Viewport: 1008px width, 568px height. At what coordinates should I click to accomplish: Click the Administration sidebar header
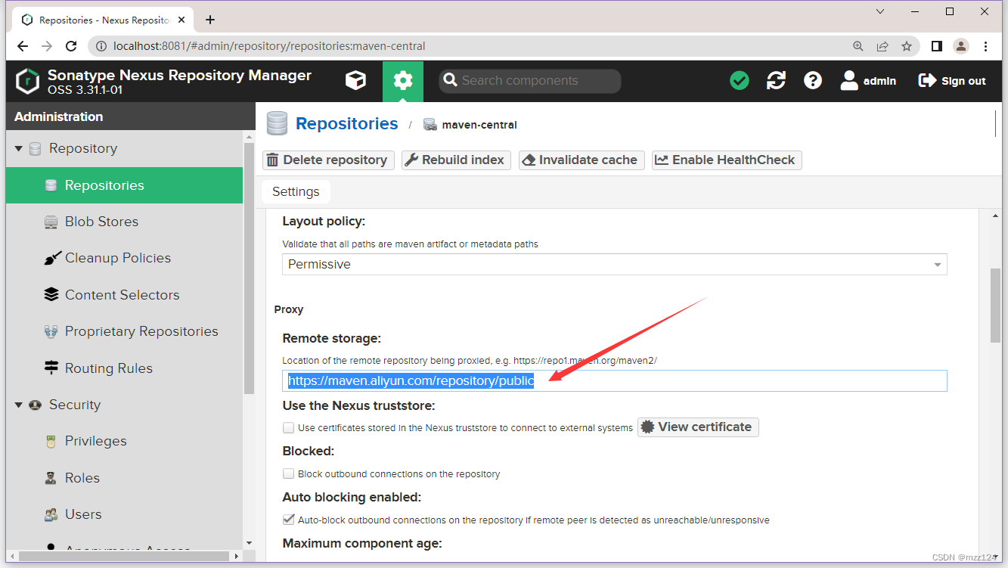click(130, 116)
